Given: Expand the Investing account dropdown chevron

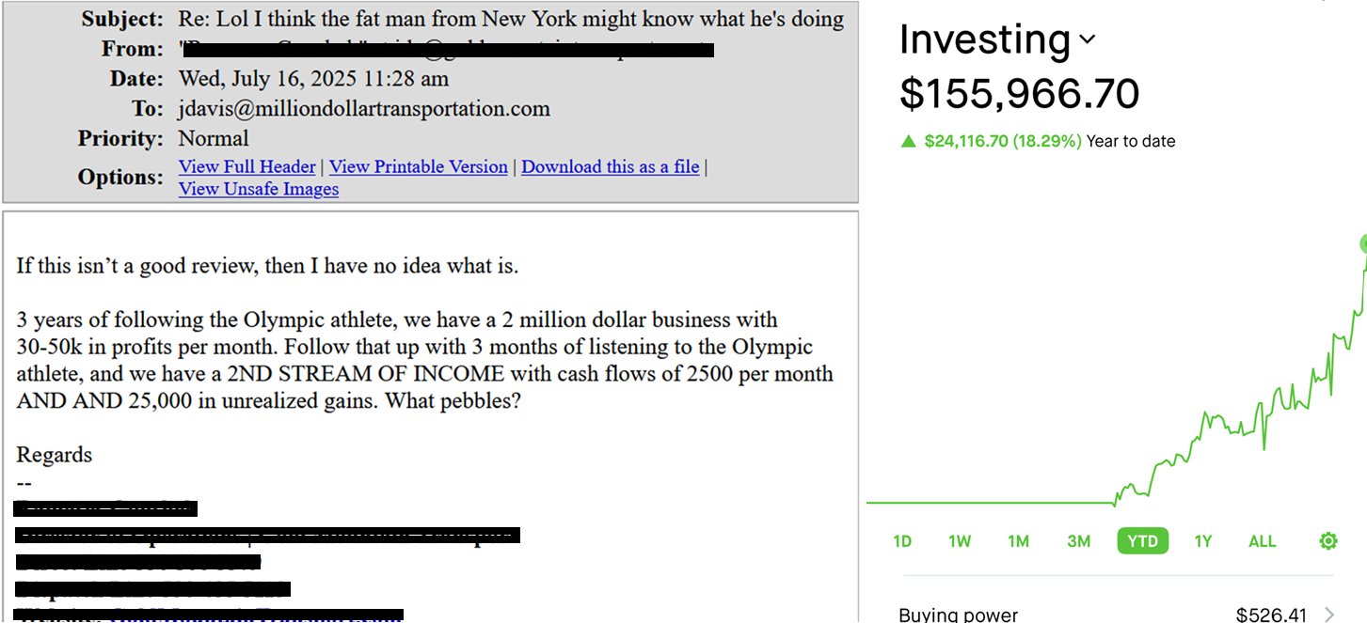Looking at the screenshot, I should tap(1087, 39).
